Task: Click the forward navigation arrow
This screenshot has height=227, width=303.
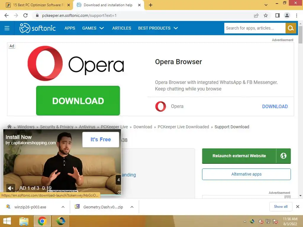Action: 16,15
